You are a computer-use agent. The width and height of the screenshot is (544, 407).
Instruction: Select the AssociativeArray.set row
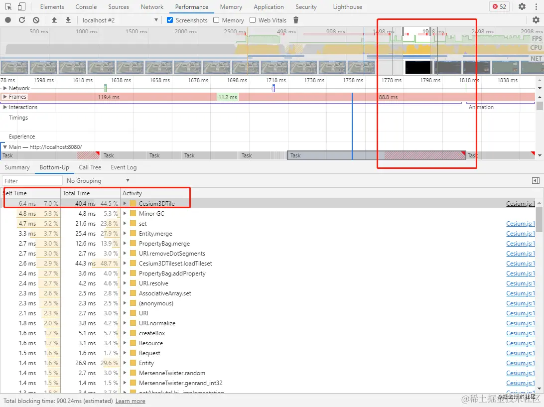[268, 293]
